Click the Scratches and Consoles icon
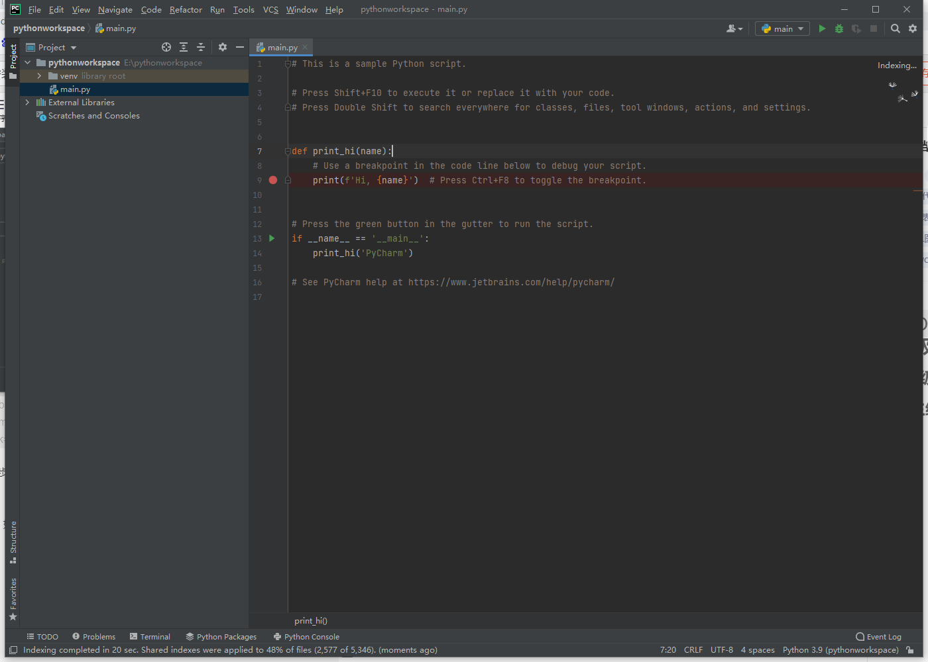928x662 pixels. [41, 116]
